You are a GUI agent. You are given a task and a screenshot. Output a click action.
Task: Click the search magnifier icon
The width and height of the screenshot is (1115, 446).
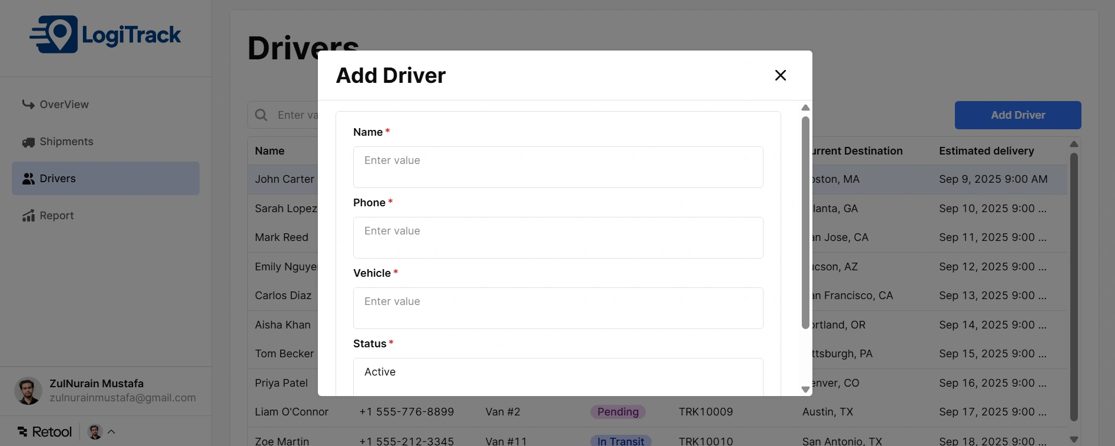point(261,115)
